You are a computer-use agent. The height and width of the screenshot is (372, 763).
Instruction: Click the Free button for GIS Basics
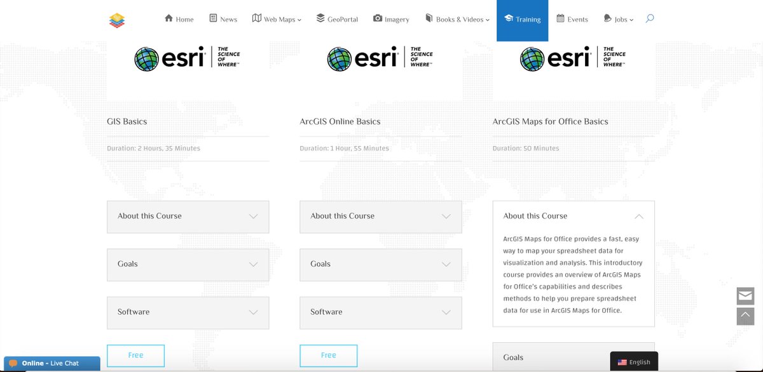click(135, 355)
